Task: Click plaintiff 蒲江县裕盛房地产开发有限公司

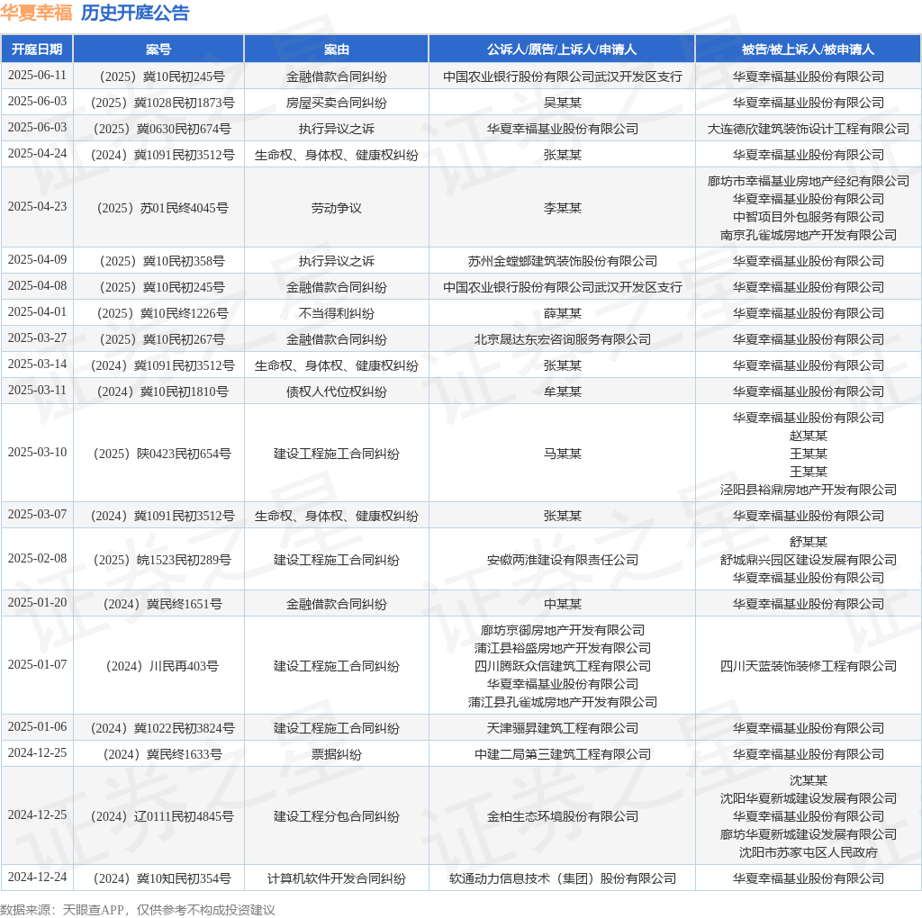Action: [x=562, y=648]
